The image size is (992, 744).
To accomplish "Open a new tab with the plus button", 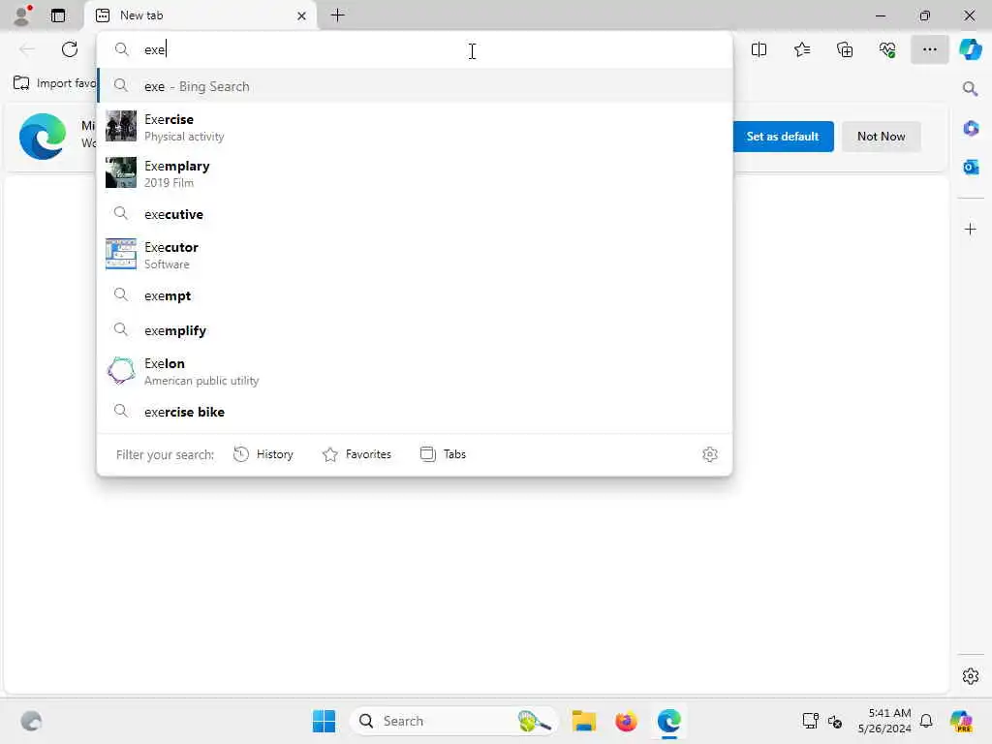I will pos(338,15).
